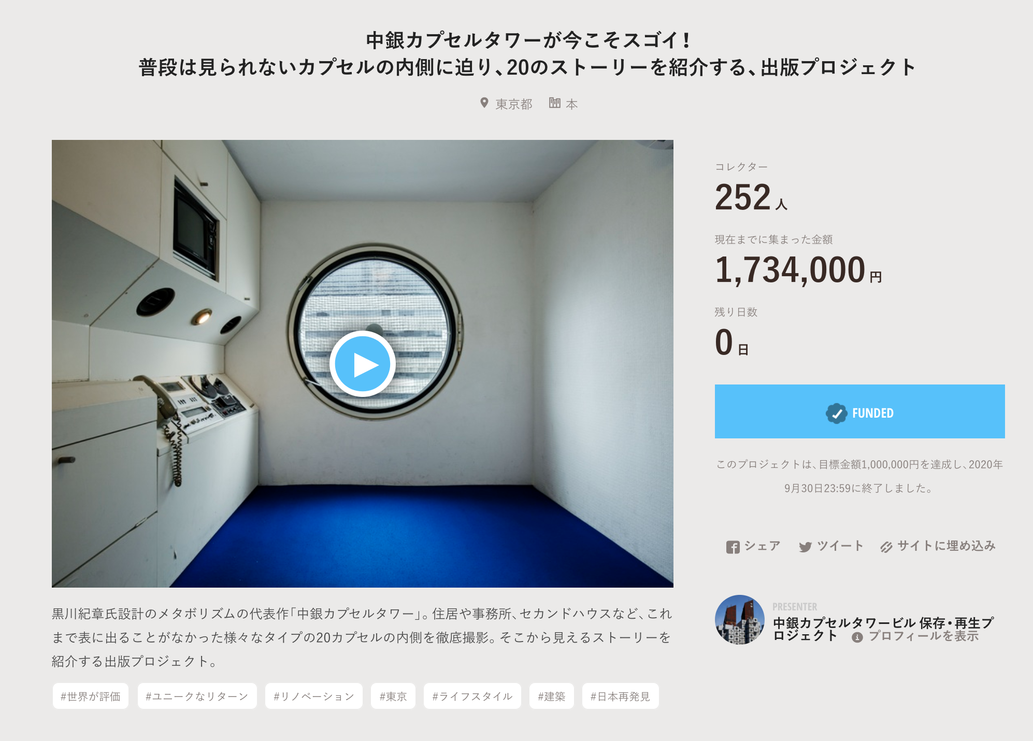Select the #ユニークなリターン tag
The width and height of the screenshot is (1033, 741).
(x=197, y=696)
